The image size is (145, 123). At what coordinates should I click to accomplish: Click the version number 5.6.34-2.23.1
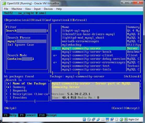[79, 94]
